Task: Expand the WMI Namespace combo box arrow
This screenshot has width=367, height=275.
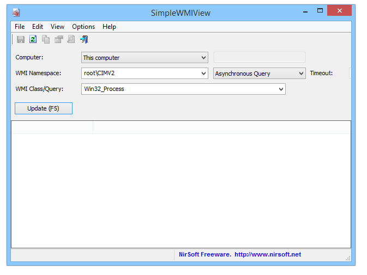Action: click(x=203, y=74)
